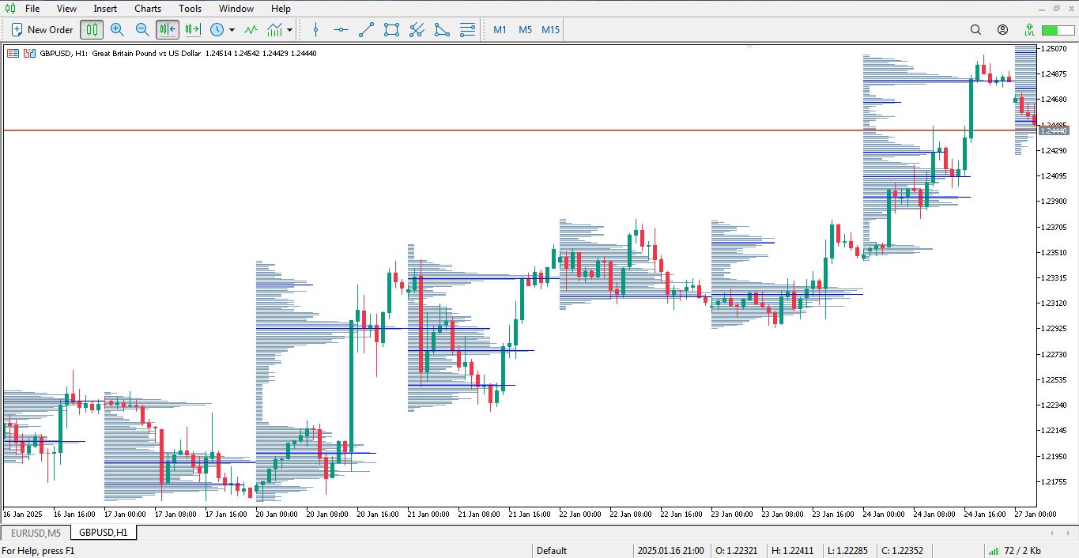Select the GBPUSD,H1 chart tab
Screen dimensions: 1079x558
click(104, 533)
